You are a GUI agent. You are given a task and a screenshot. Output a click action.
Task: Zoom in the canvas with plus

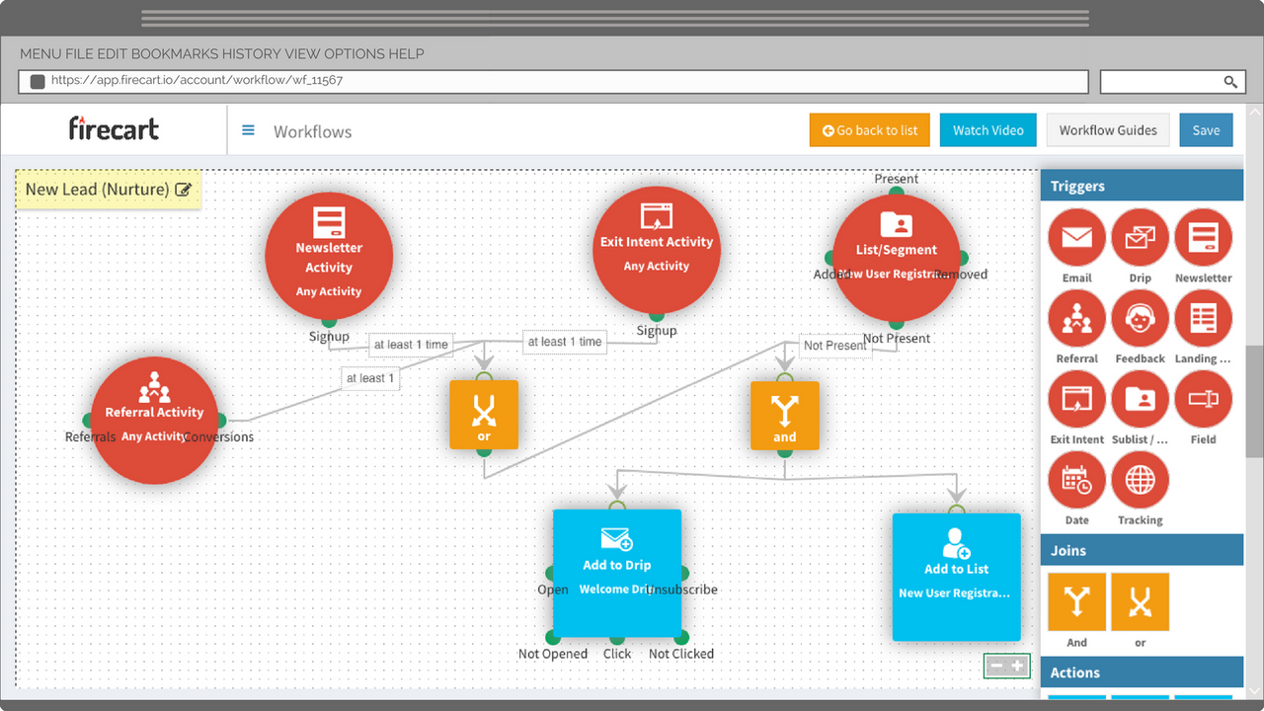pyautogui.click(x=1017, y=667)
